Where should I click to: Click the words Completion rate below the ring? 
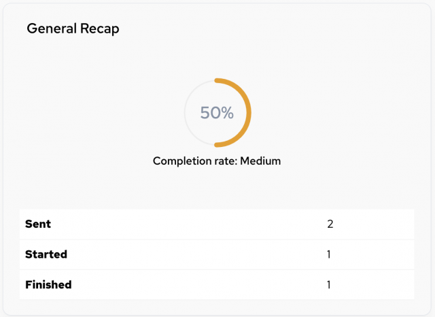point(195,161)
